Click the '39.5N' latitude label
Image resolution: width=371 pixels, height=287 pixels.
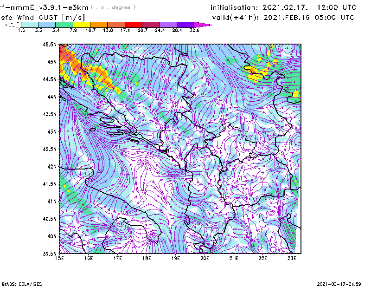50,254
